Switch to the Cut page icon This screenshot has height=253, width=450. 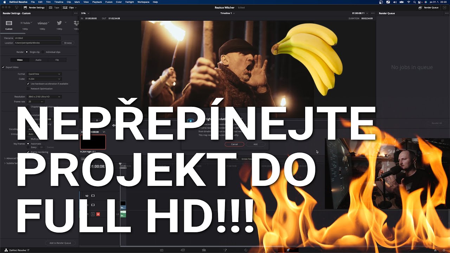pyautogui.click(x=182, y=250)
